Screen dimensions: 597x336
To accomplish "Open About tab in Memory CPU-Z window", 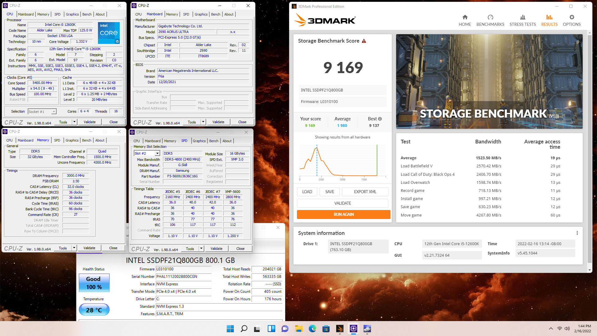I will [100, 140].
